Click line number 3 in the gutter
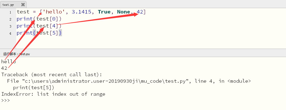 pyautogui.click(x=10, y=26)
